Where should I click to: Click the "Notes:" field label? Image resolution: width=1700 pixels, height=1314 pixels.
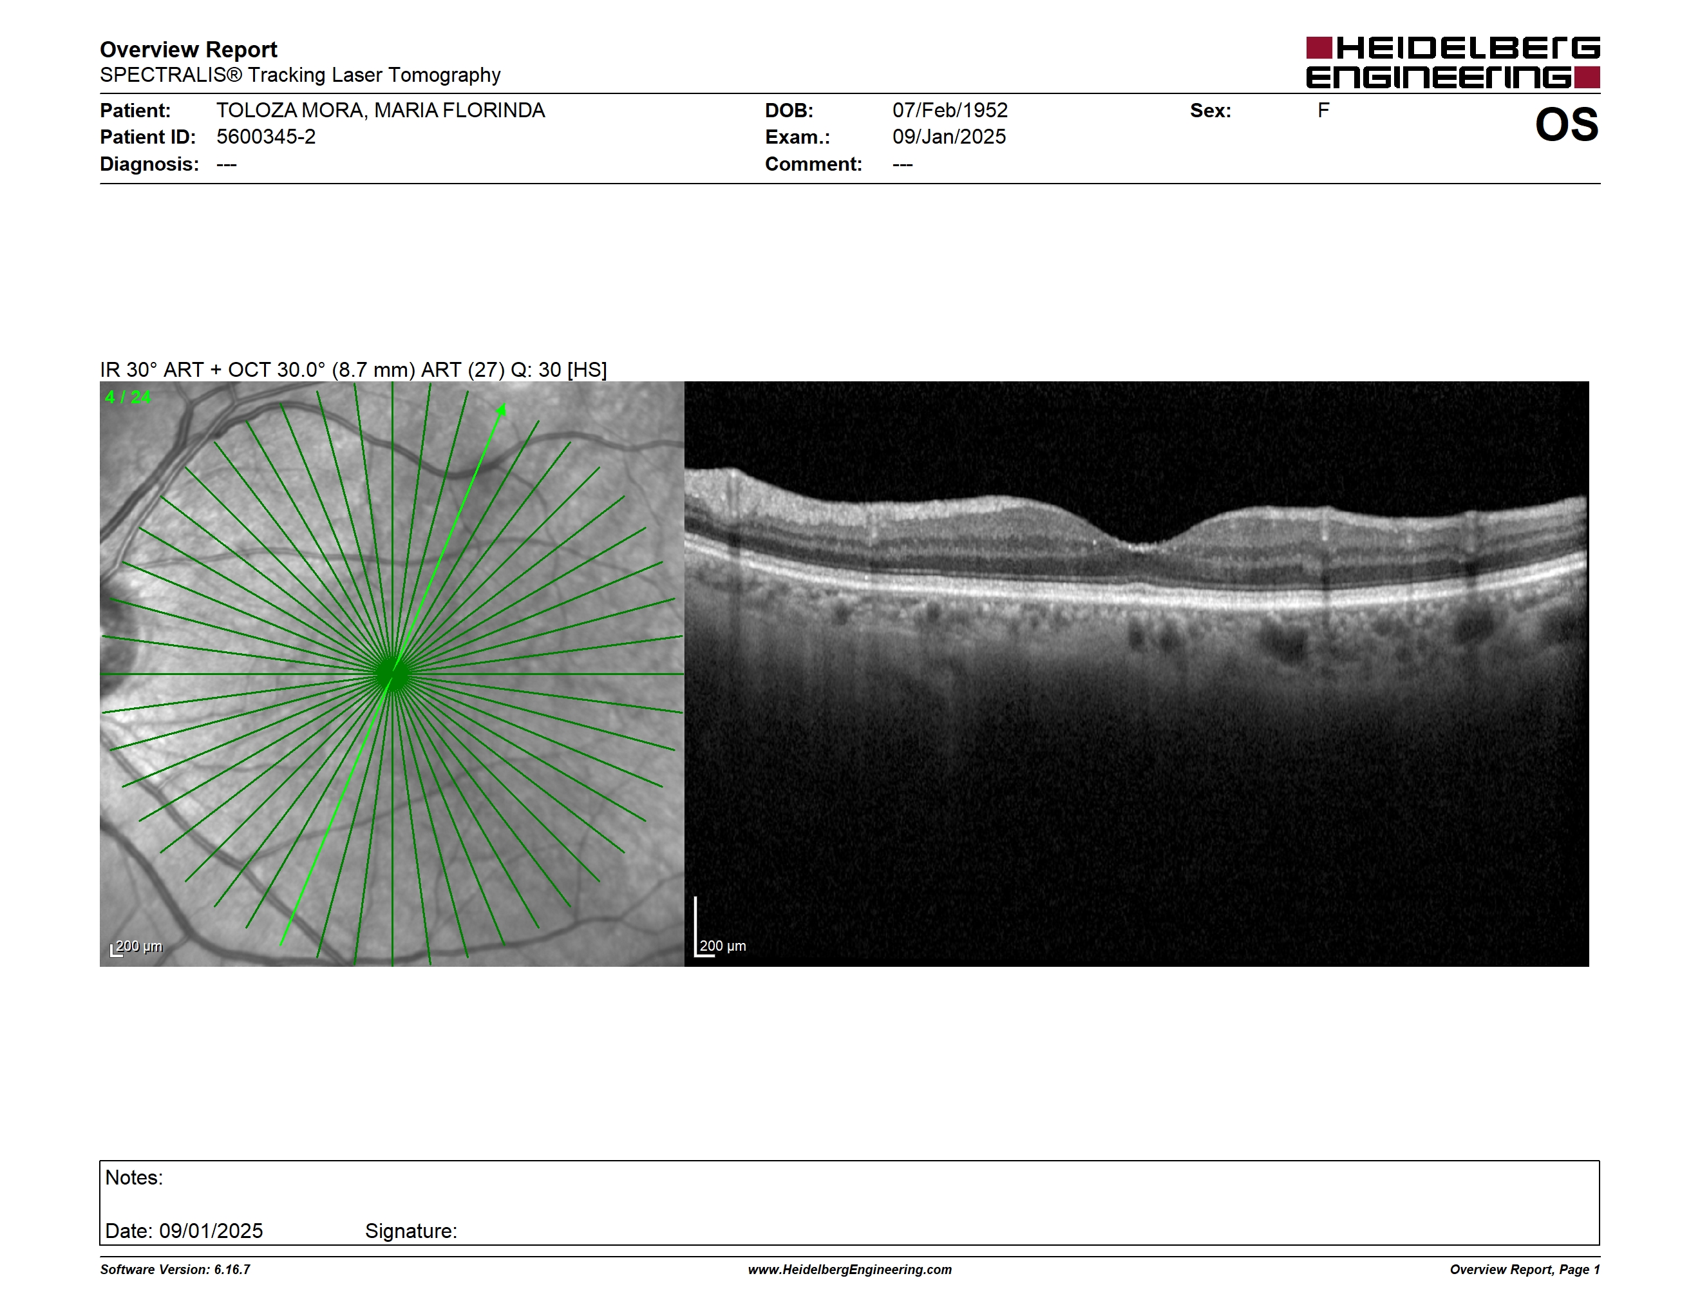pyautogui.click(x=134, y=1178)
